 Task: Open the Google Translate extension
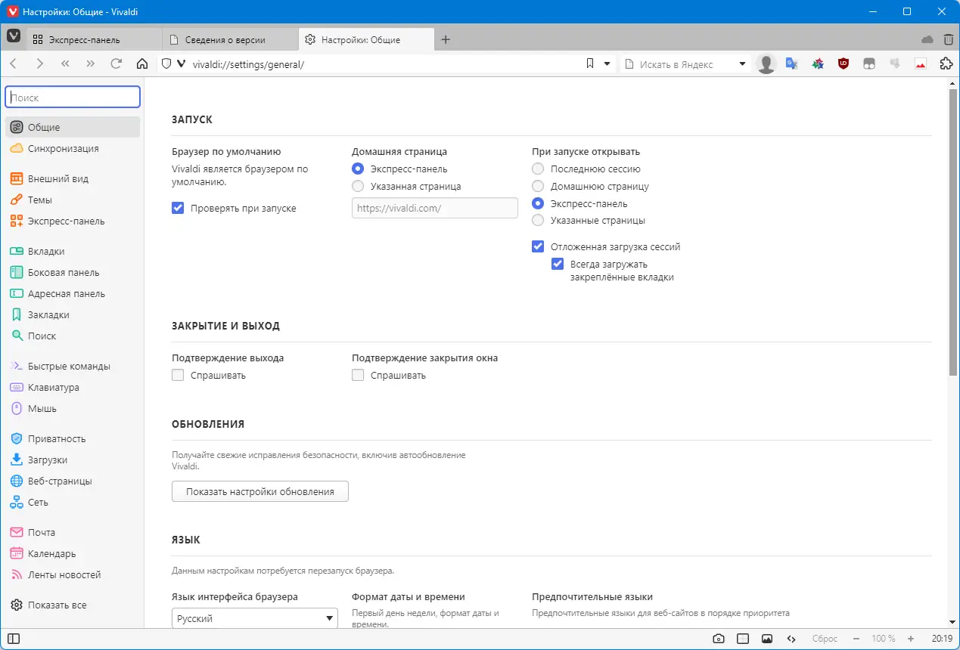click(792, 64)
